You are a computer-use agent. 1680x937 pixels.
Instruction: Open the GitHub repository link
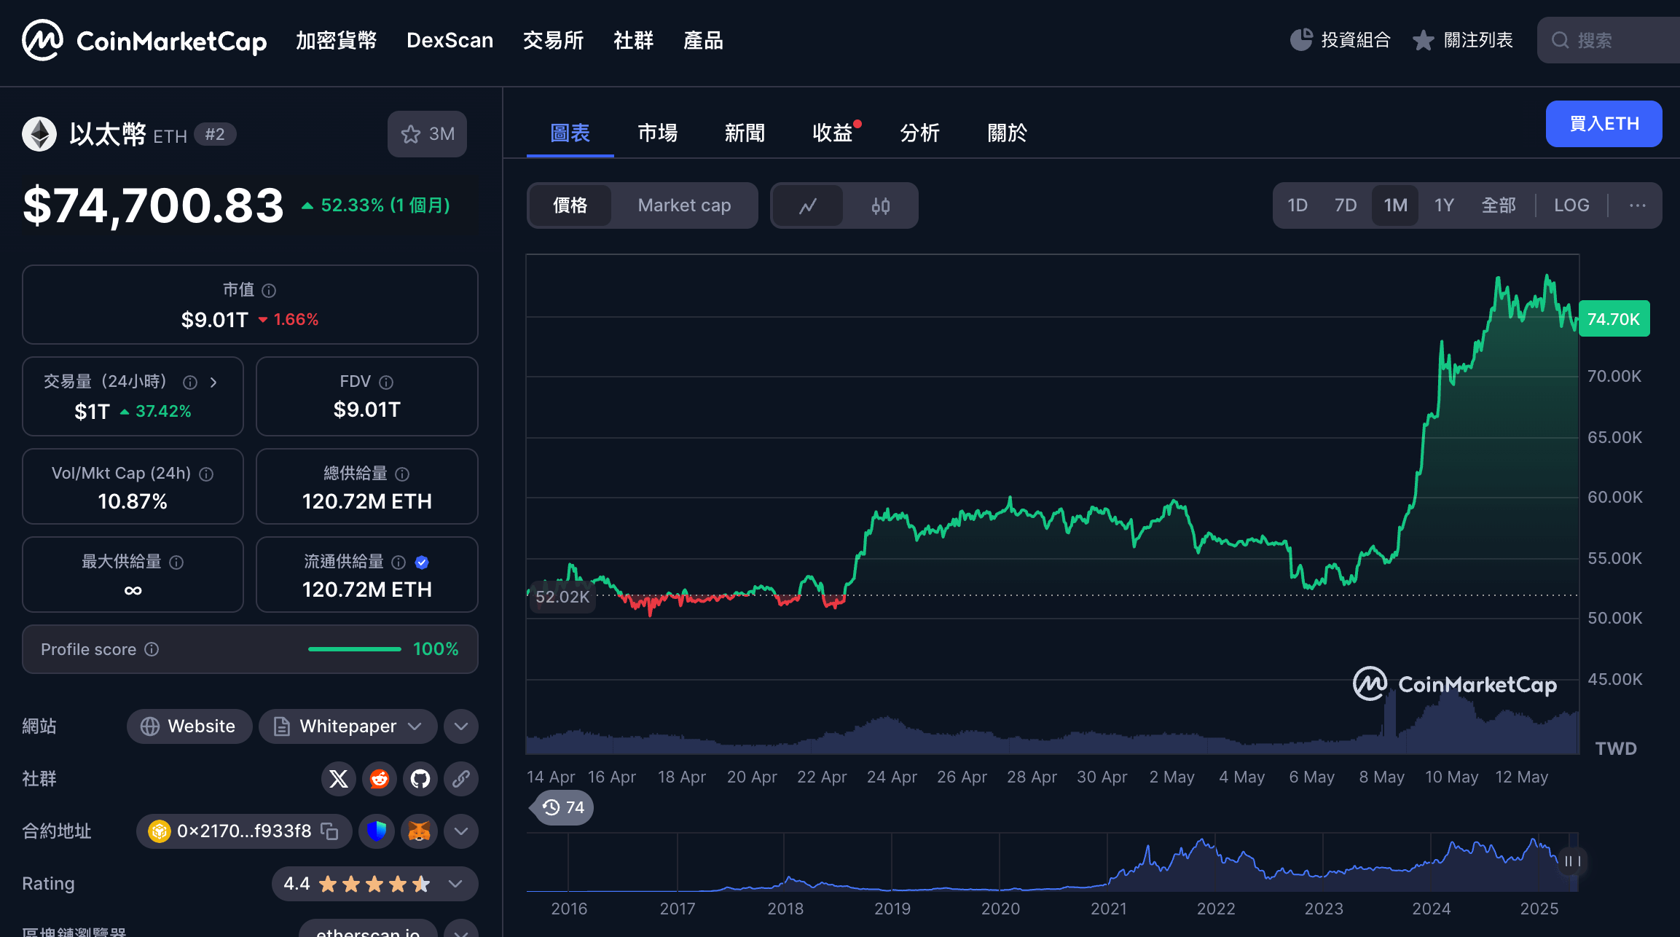pyautogui.click(x=420, y=779)
